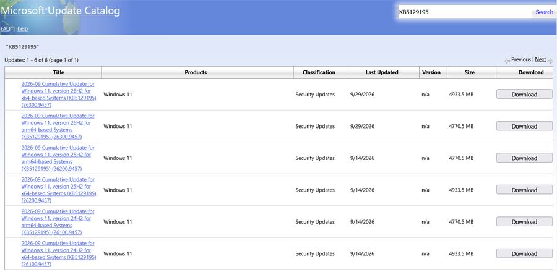Select the 4933.5 MB size in 24H2 x64 row
Image resolution: width=557 pixels, height=272 pixels.
[461, 253]
